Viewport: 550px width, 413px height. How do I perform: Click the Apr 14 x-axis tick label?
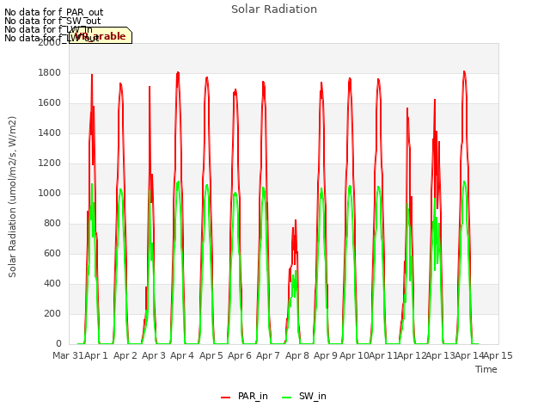pos(469,355)
